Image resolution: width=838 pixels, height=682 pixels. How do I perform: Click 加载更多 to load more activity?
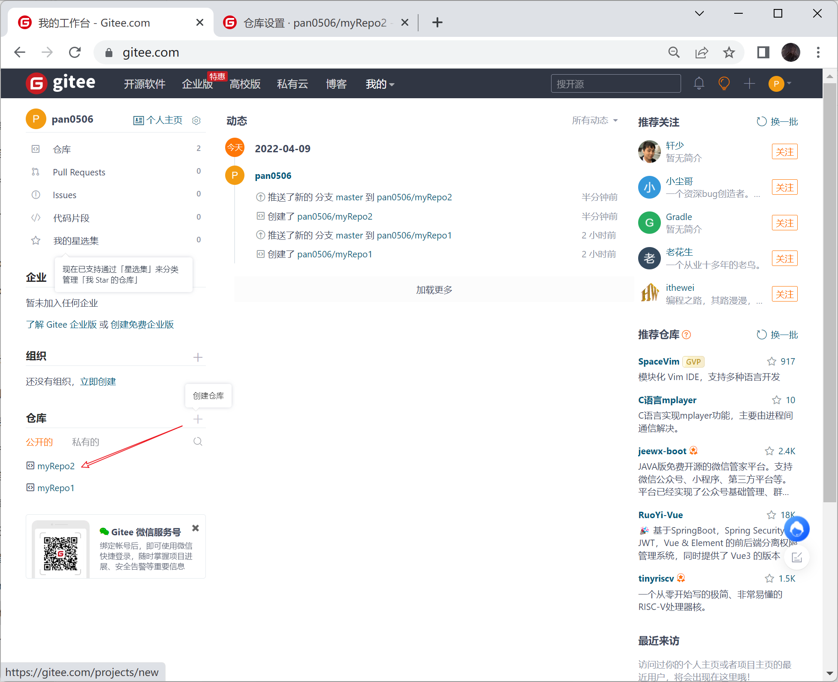tap(434, 290)
